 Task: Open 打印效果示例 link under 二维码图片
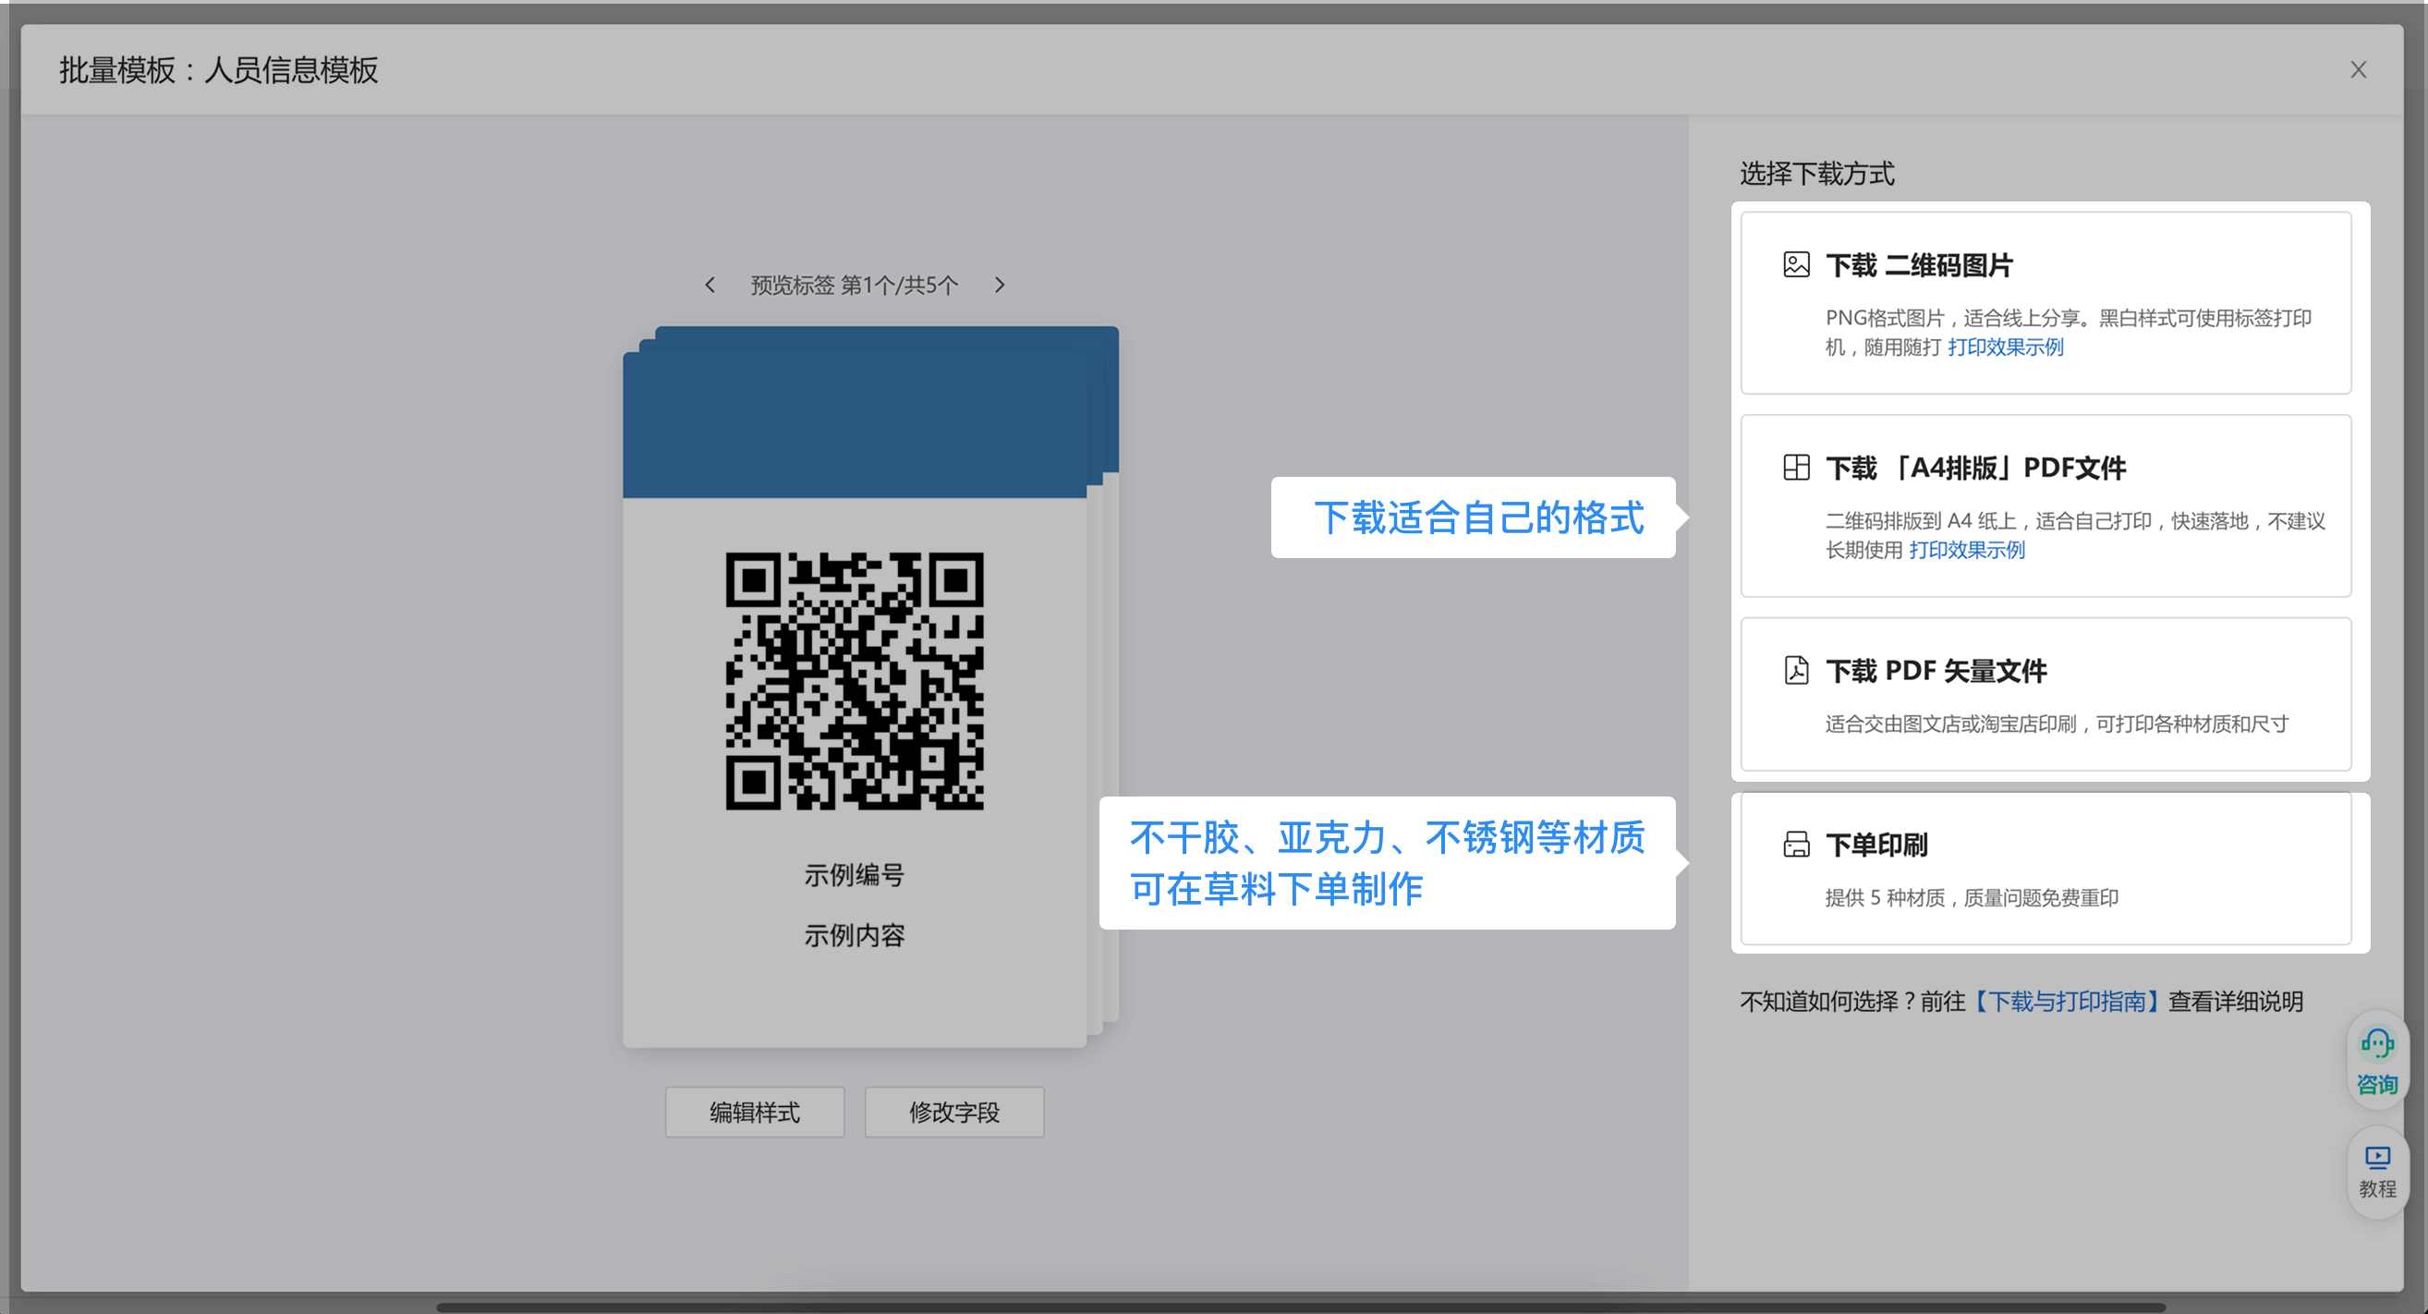coord(2005,347)
